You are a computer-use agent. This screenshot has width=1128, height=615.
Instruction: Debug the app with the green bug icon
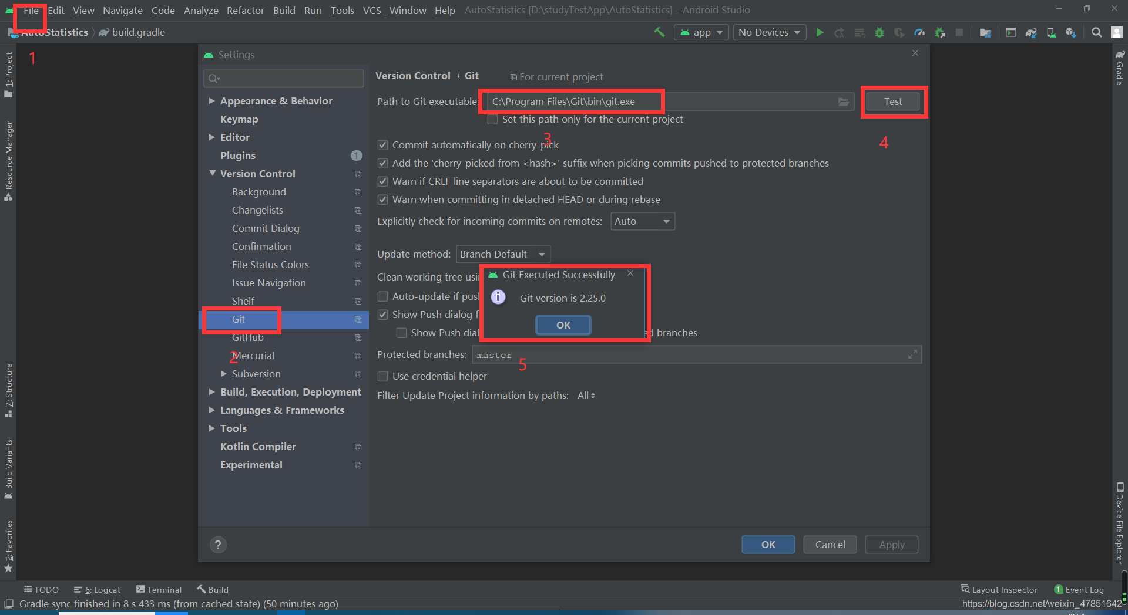point(879,32)
